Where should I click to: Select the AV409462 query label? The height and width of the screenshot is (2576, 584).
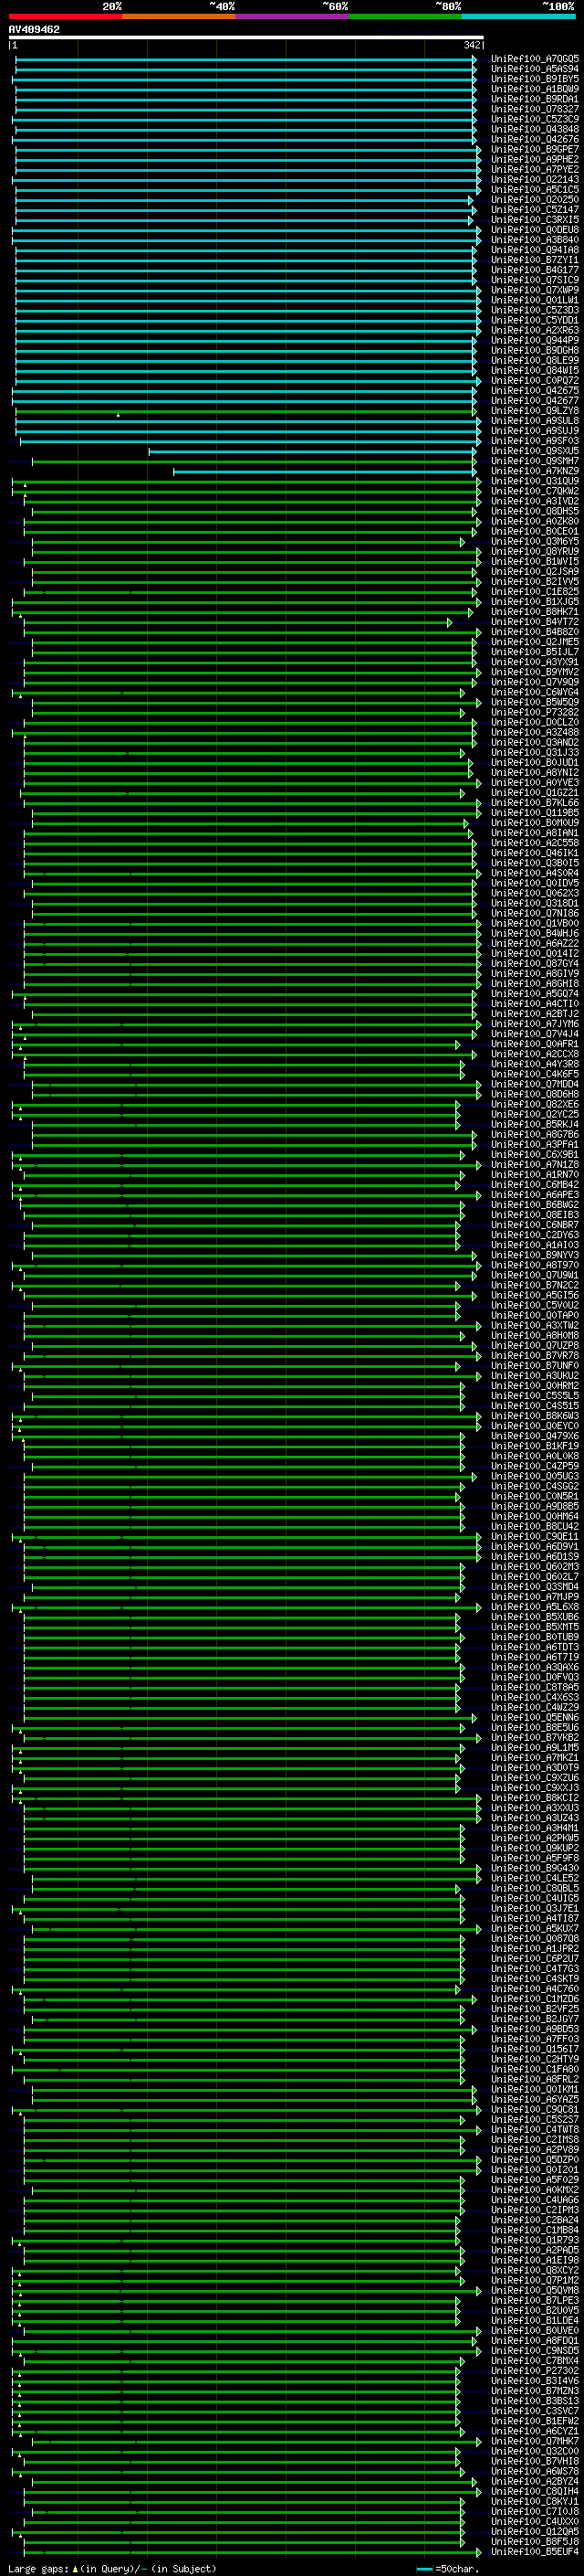click(34, 29)
